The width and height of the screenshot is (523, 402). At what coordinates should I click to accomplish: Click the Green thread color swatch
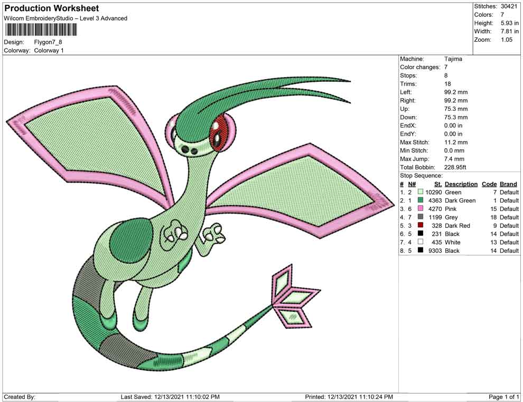(x=421, y=192)
